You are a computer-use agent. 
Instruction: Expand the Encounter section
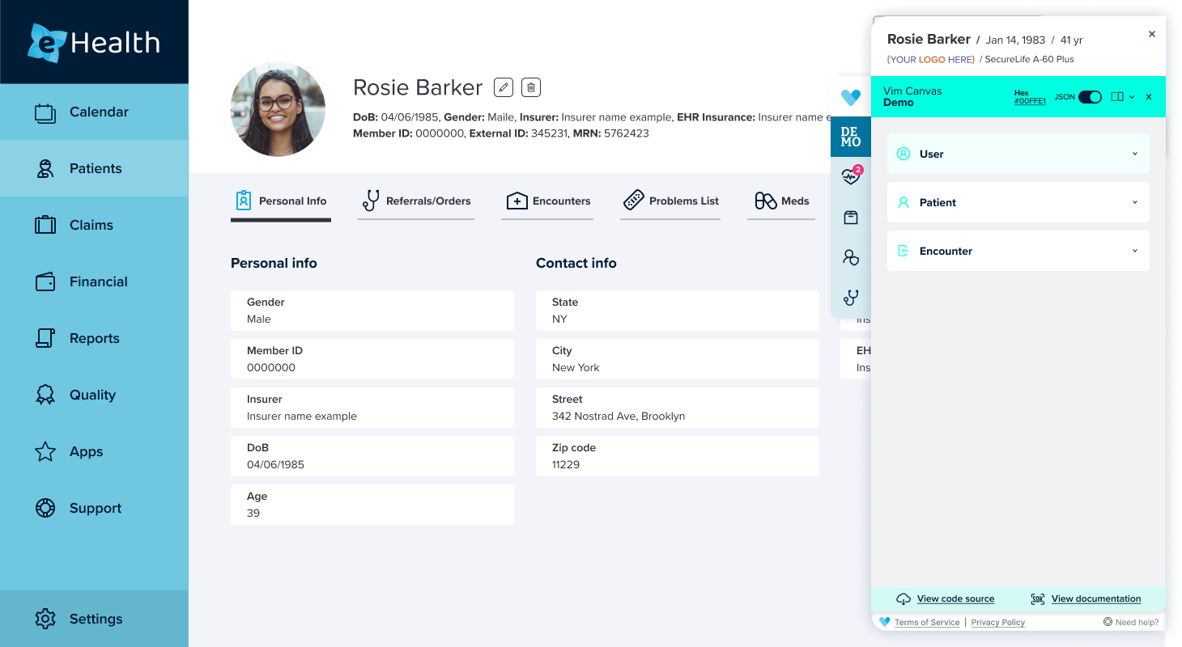(x=1018, y=251)
